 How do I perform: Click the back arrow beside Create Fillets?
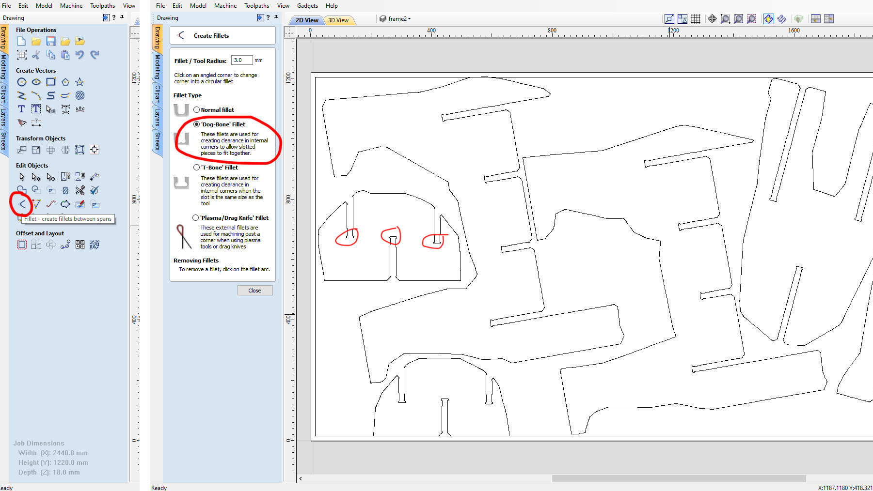click(x=181, y=35)
